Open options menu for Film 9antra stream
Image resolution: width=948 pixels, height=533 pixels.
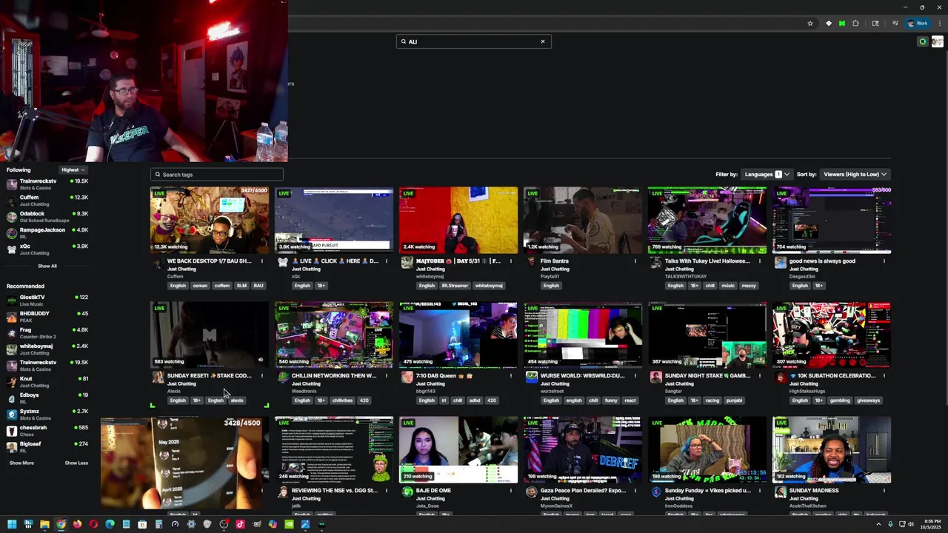(635, 261)
